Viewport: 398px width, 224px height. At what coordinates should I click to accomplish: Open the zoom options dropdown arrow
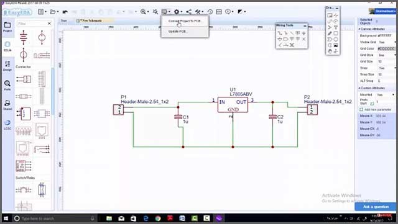[x=148, y=12]
